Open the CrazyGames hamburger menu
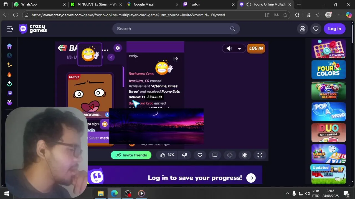The height and width of the screenshot is (199, 355). 10,29
